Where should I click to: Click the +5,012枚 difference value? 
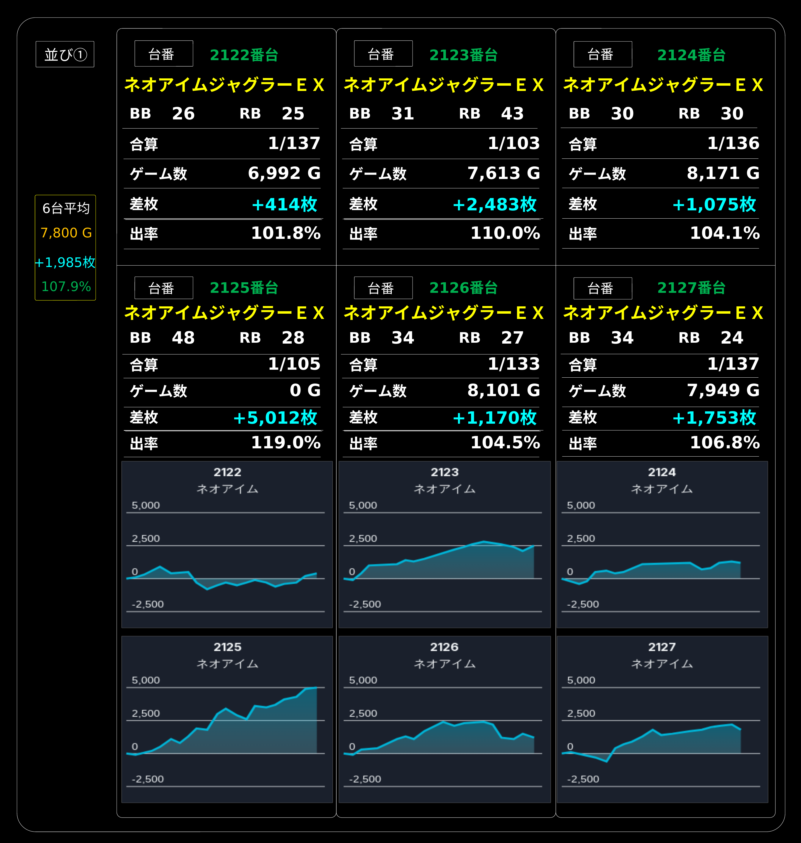click(275, 417)
